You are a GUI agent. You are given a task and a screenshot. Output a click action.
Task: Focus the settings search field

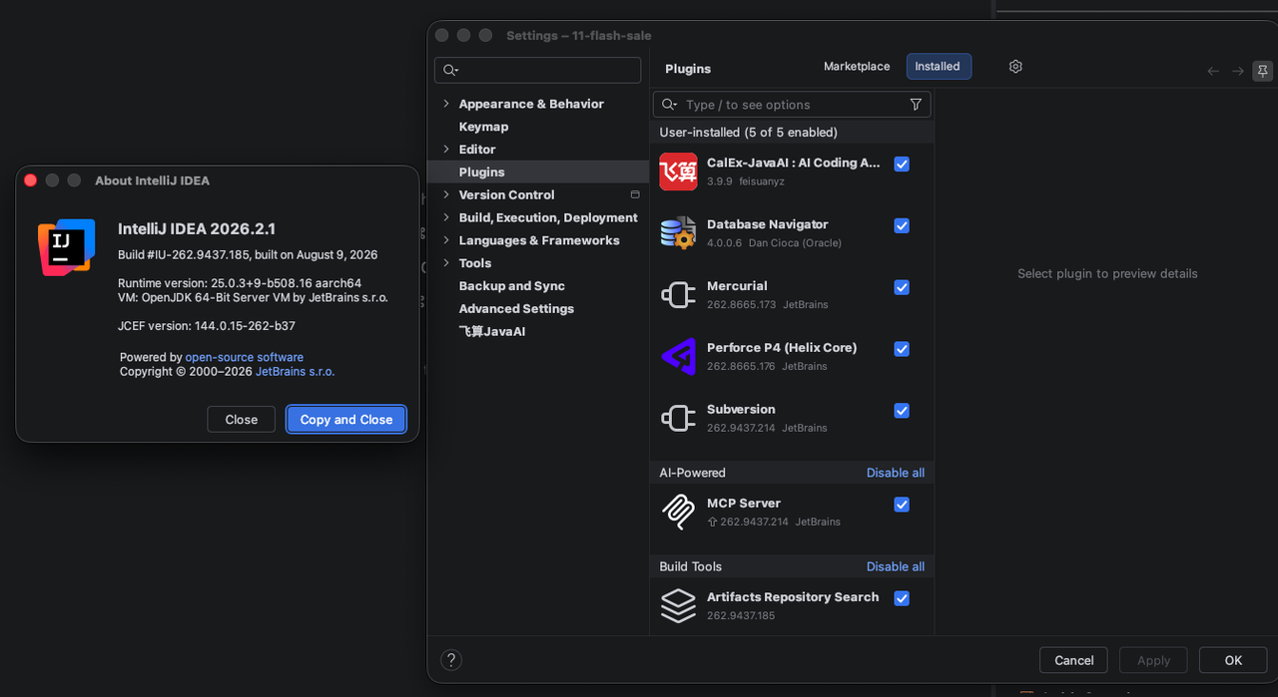(538, 70)
